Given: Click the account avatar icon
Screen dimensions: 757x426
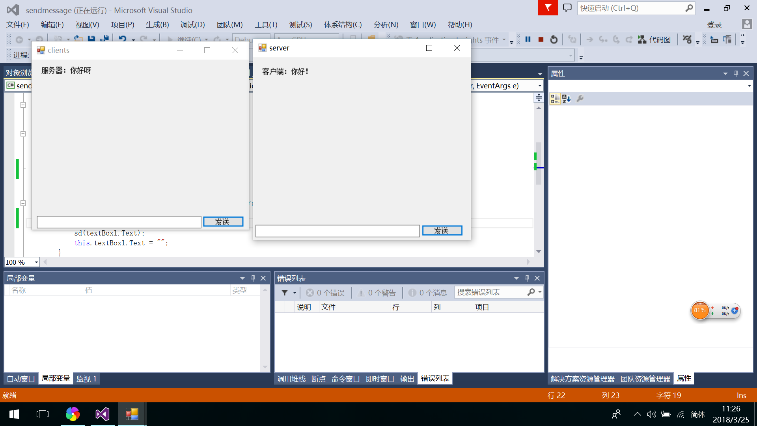Looking at the screenshot, I should (747, 24).
